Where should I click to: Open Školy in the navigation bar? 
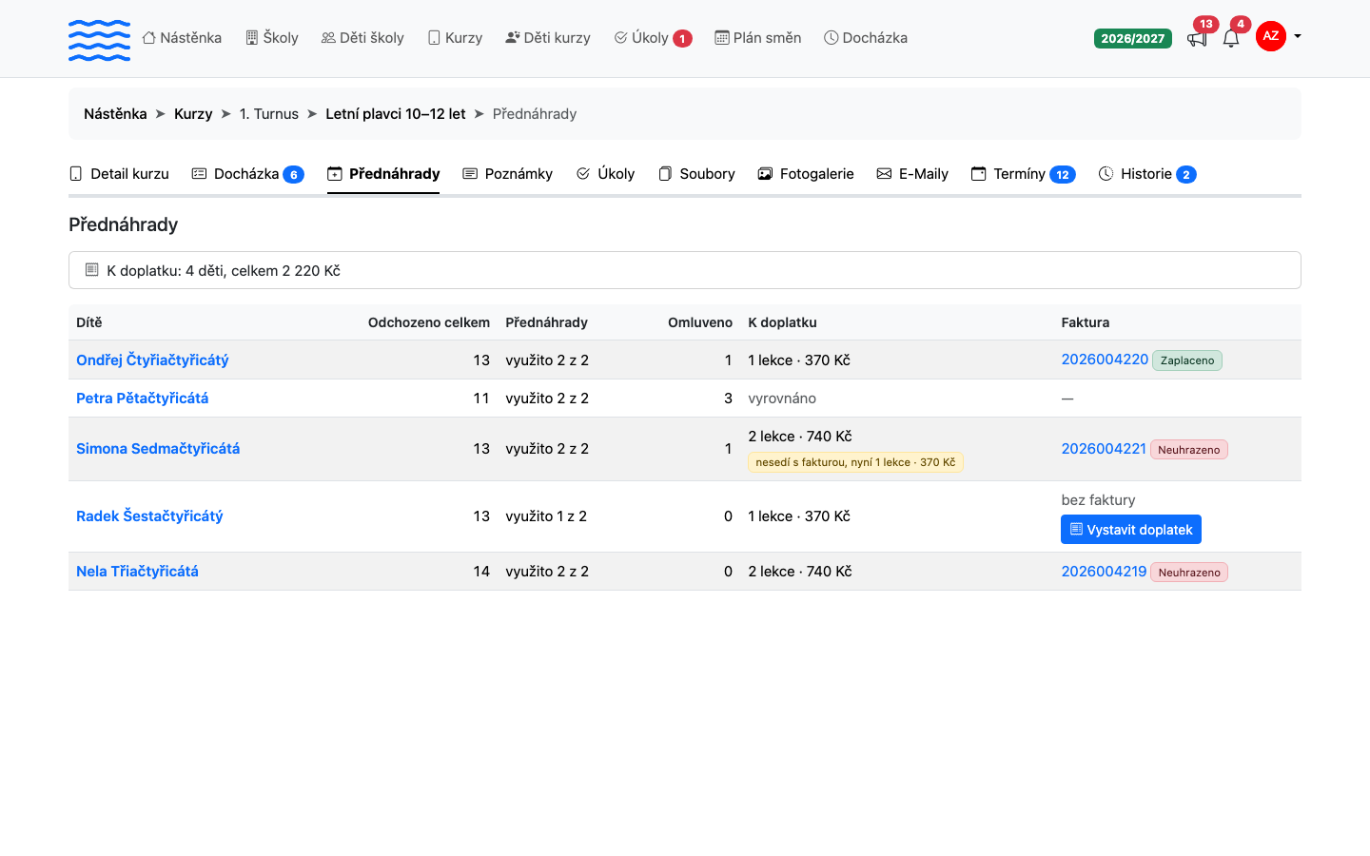point(272,38)
